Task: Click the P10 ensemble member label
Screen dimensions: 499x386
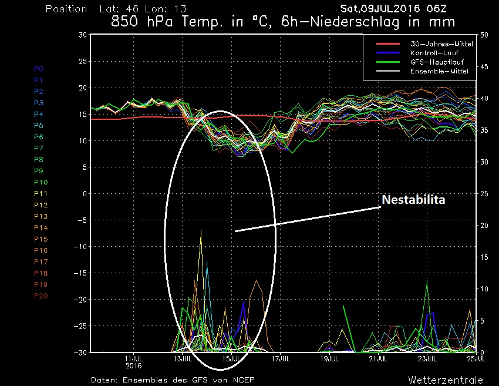Action: 41,182
